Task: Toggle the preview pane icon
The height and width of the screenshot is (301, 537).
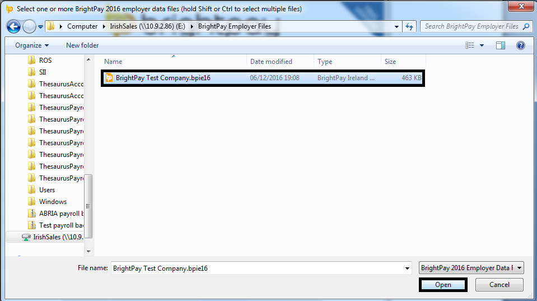Action: (x=501, y=45)
